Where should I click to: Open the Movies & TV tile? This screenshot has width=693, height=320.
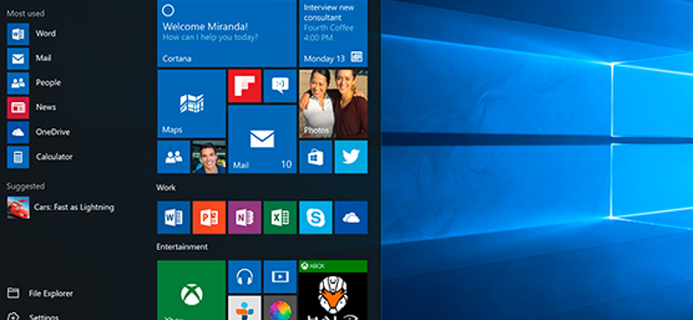tap(280, 277)
